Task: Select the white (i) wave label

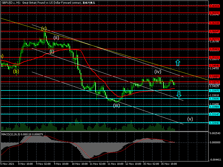Action: pos(52,51)
